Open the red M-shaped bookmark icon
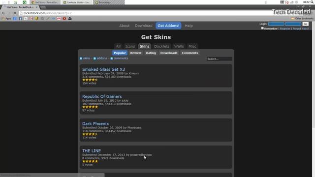The image size is (315, 177). pos(59,19)
